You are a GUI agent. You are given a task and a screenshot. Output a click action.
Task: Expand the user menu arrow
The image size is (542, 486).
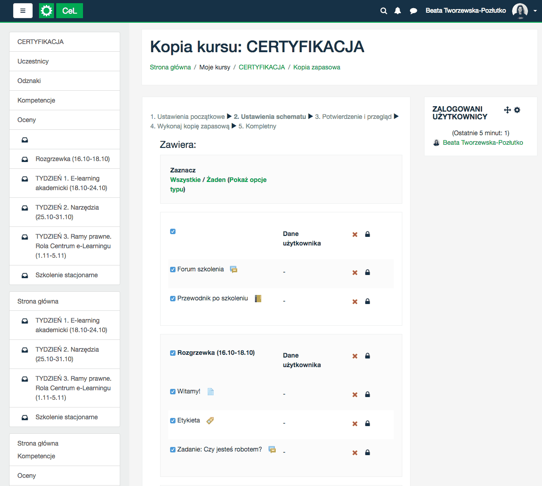535,11
